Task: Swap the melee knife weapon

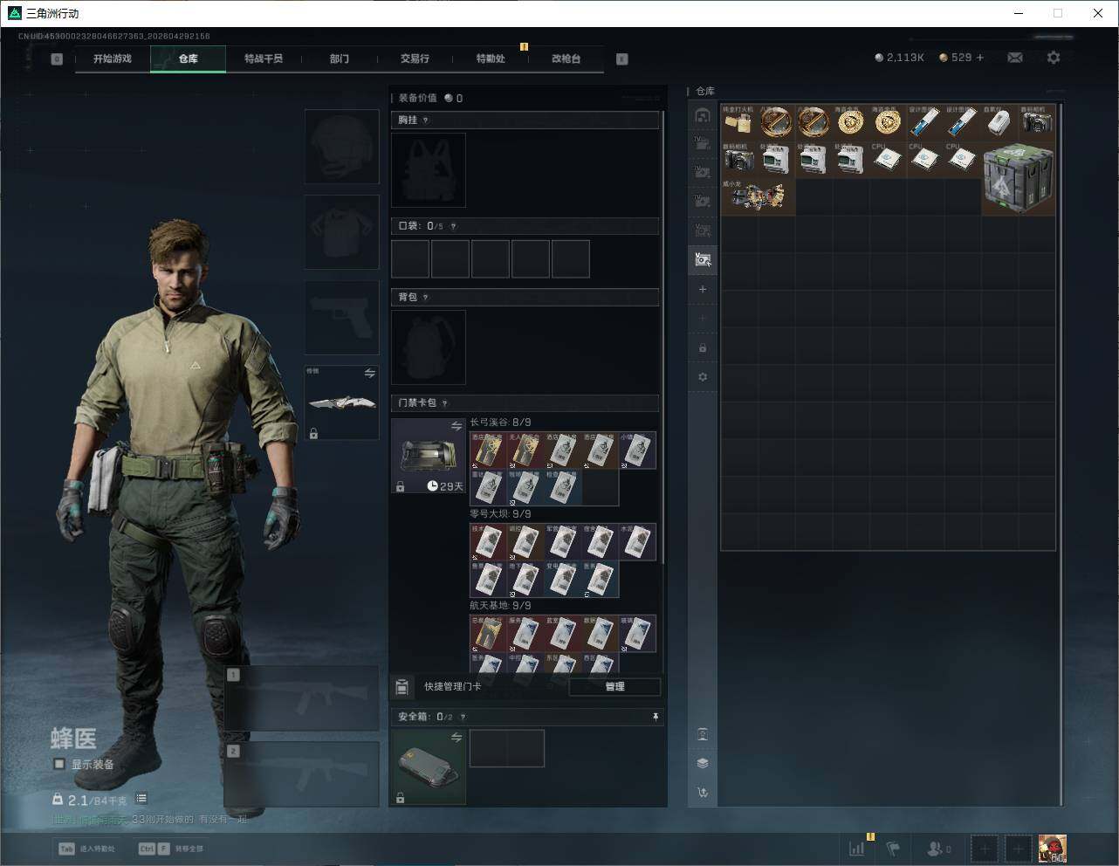Action: (x=369, y=373)
